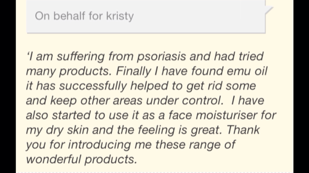Image resolution: width=309 pixels, height=173 pixels.
Task: Tap the 'On behalf for kristy' message bubble
Action: tap(146, 16)
